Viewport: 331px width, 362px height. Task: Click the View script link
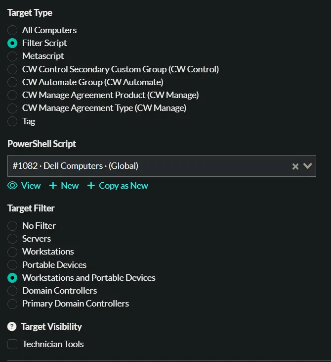tap(31, 186)
